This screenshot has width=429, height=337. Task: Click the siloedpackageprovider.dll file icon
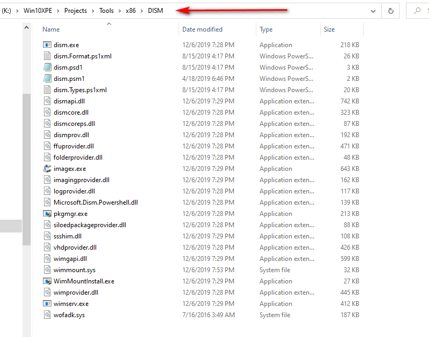pos(47,224)
